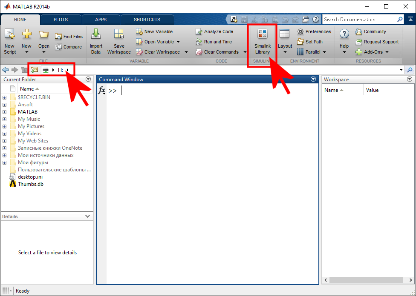Image resolution: width=416 pixels, height=296 pixels.
Task: Expand the Clear Workspace dropdown arrow
Action: [x=186, y=52]
